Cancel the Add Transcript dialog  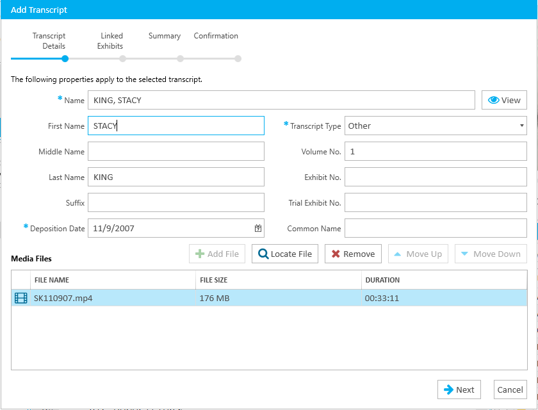[x=510, y=389]
